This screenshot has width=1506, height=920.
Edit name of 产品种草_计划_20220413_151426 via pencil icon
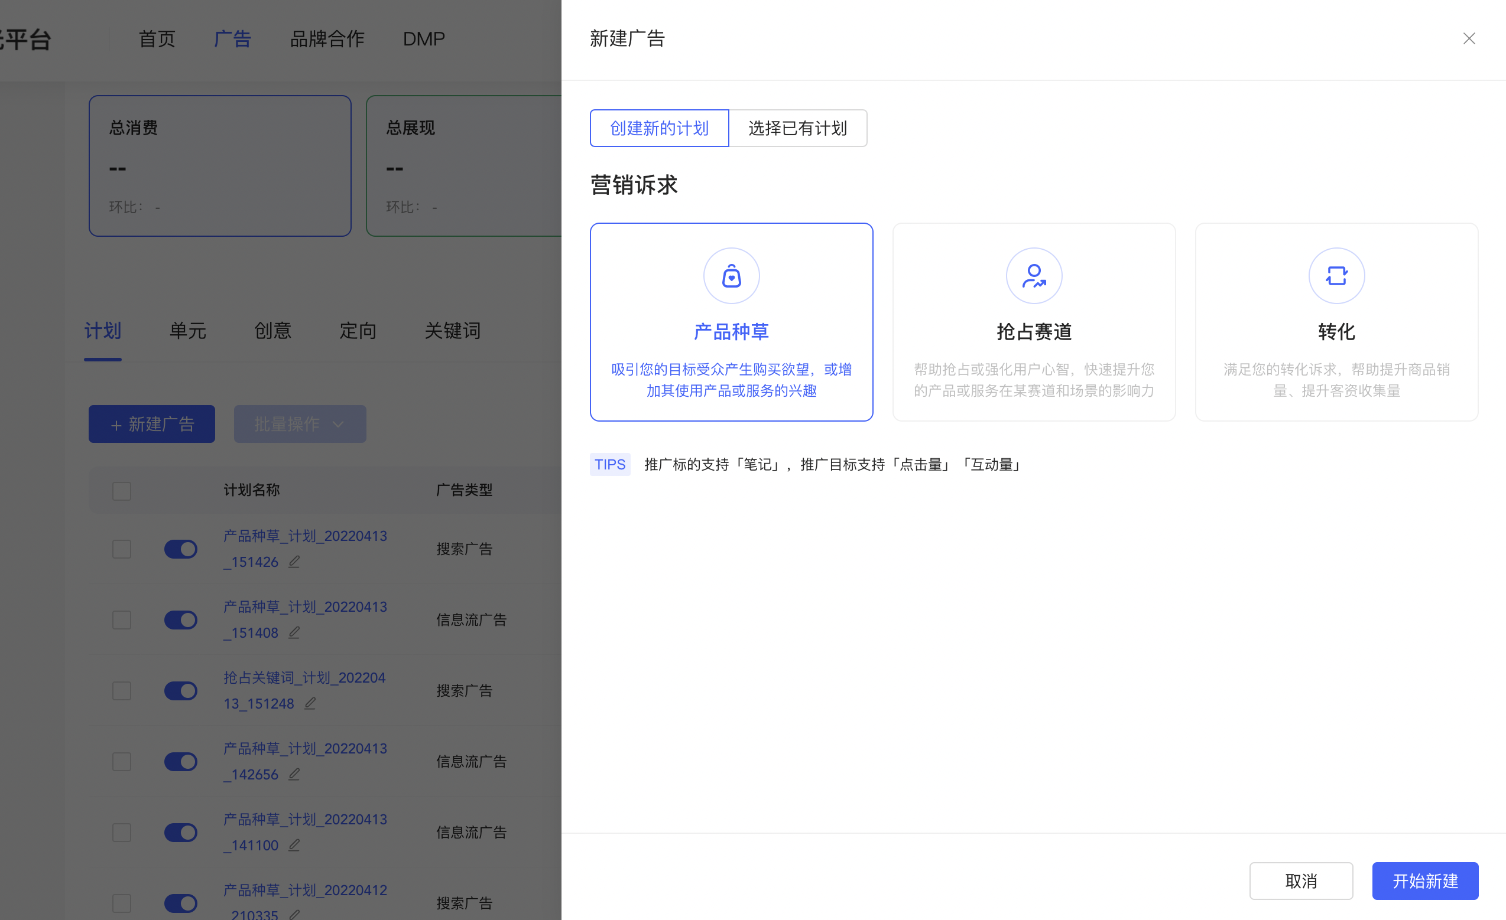coord(294,561)
